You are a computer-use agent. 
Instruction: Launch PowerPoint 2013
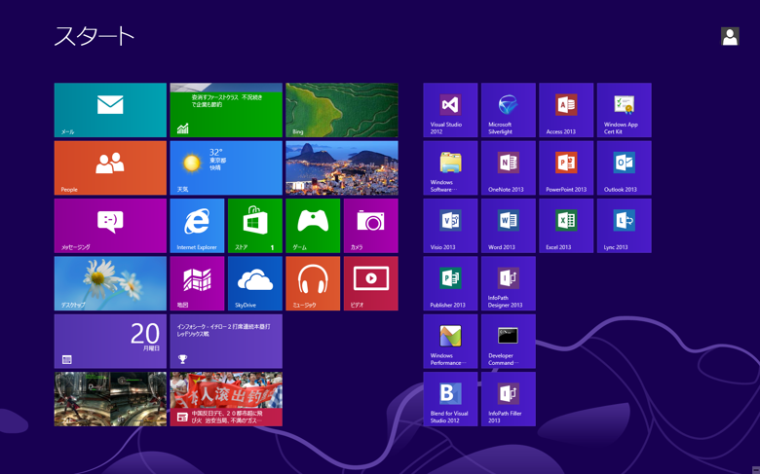(x=566, y=168)
